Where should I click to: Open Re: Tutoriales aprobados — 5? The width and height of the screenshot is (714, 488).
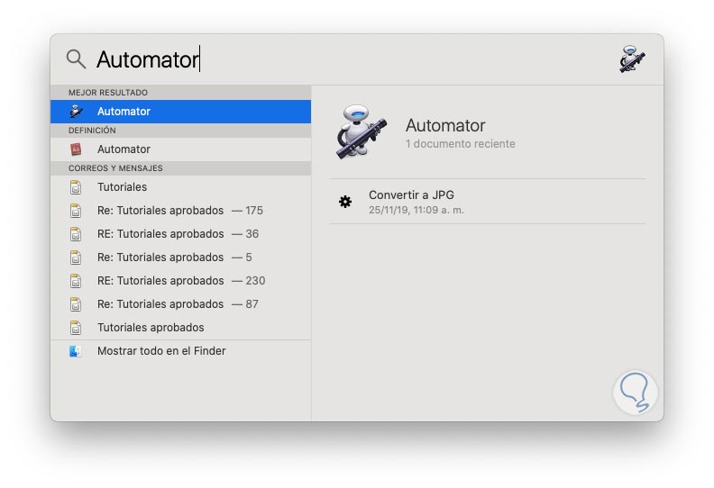[181, 258]
